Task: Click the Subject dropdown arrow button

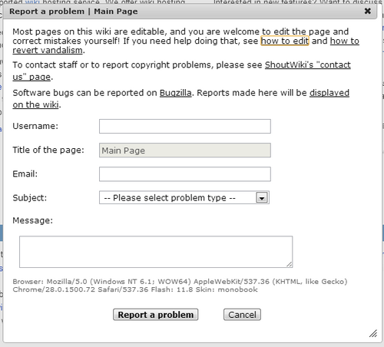Action: (262, 198)
